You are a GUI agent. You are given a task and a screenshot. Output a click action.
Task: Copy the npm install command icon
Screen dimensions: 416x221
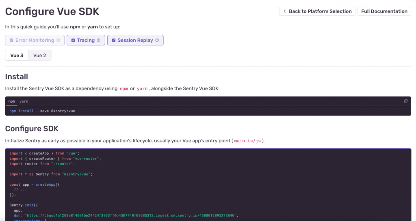(406, 101)
